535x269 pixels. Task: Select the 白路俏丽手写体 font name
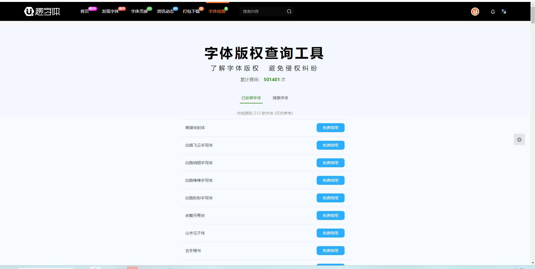click(199, 163)
